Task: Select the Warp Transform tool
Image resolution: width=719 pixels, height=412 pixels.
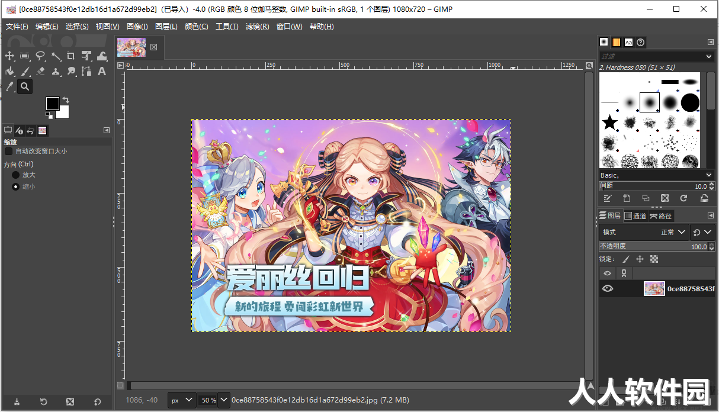Action: [x=102, y=56]
